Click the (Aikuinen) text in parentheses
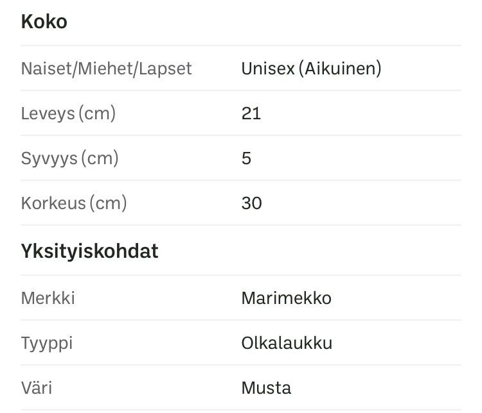The height and width of the screenshot is (413, 482). 339,69
